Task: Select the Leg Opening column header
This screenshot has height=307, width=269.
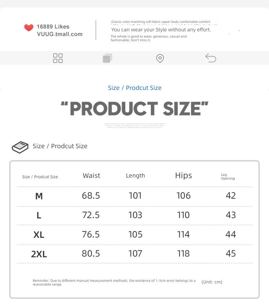Action: tap(228, 176)
